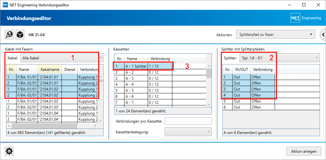
Task: Expand the Kassettenbelegung dropdown
Action: point(188,131)
